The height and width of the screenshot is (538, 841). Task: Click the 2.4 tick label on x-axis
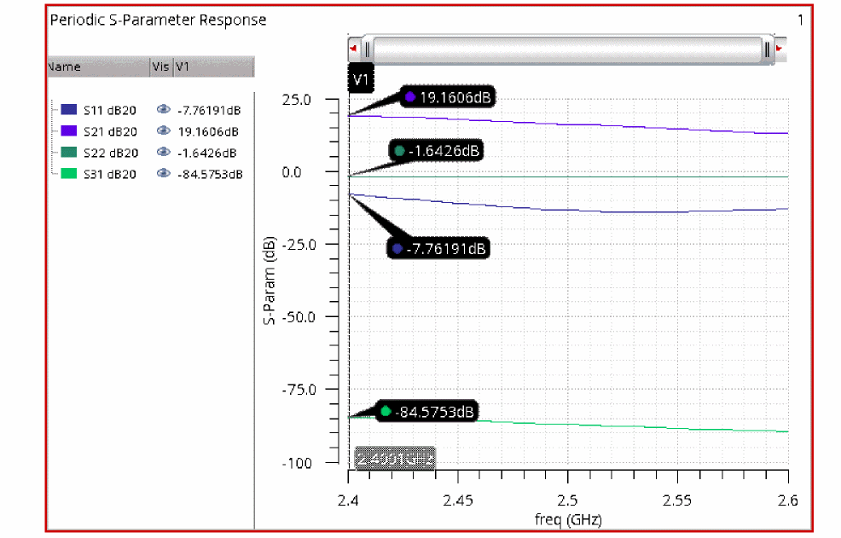[x=348, y=500]
